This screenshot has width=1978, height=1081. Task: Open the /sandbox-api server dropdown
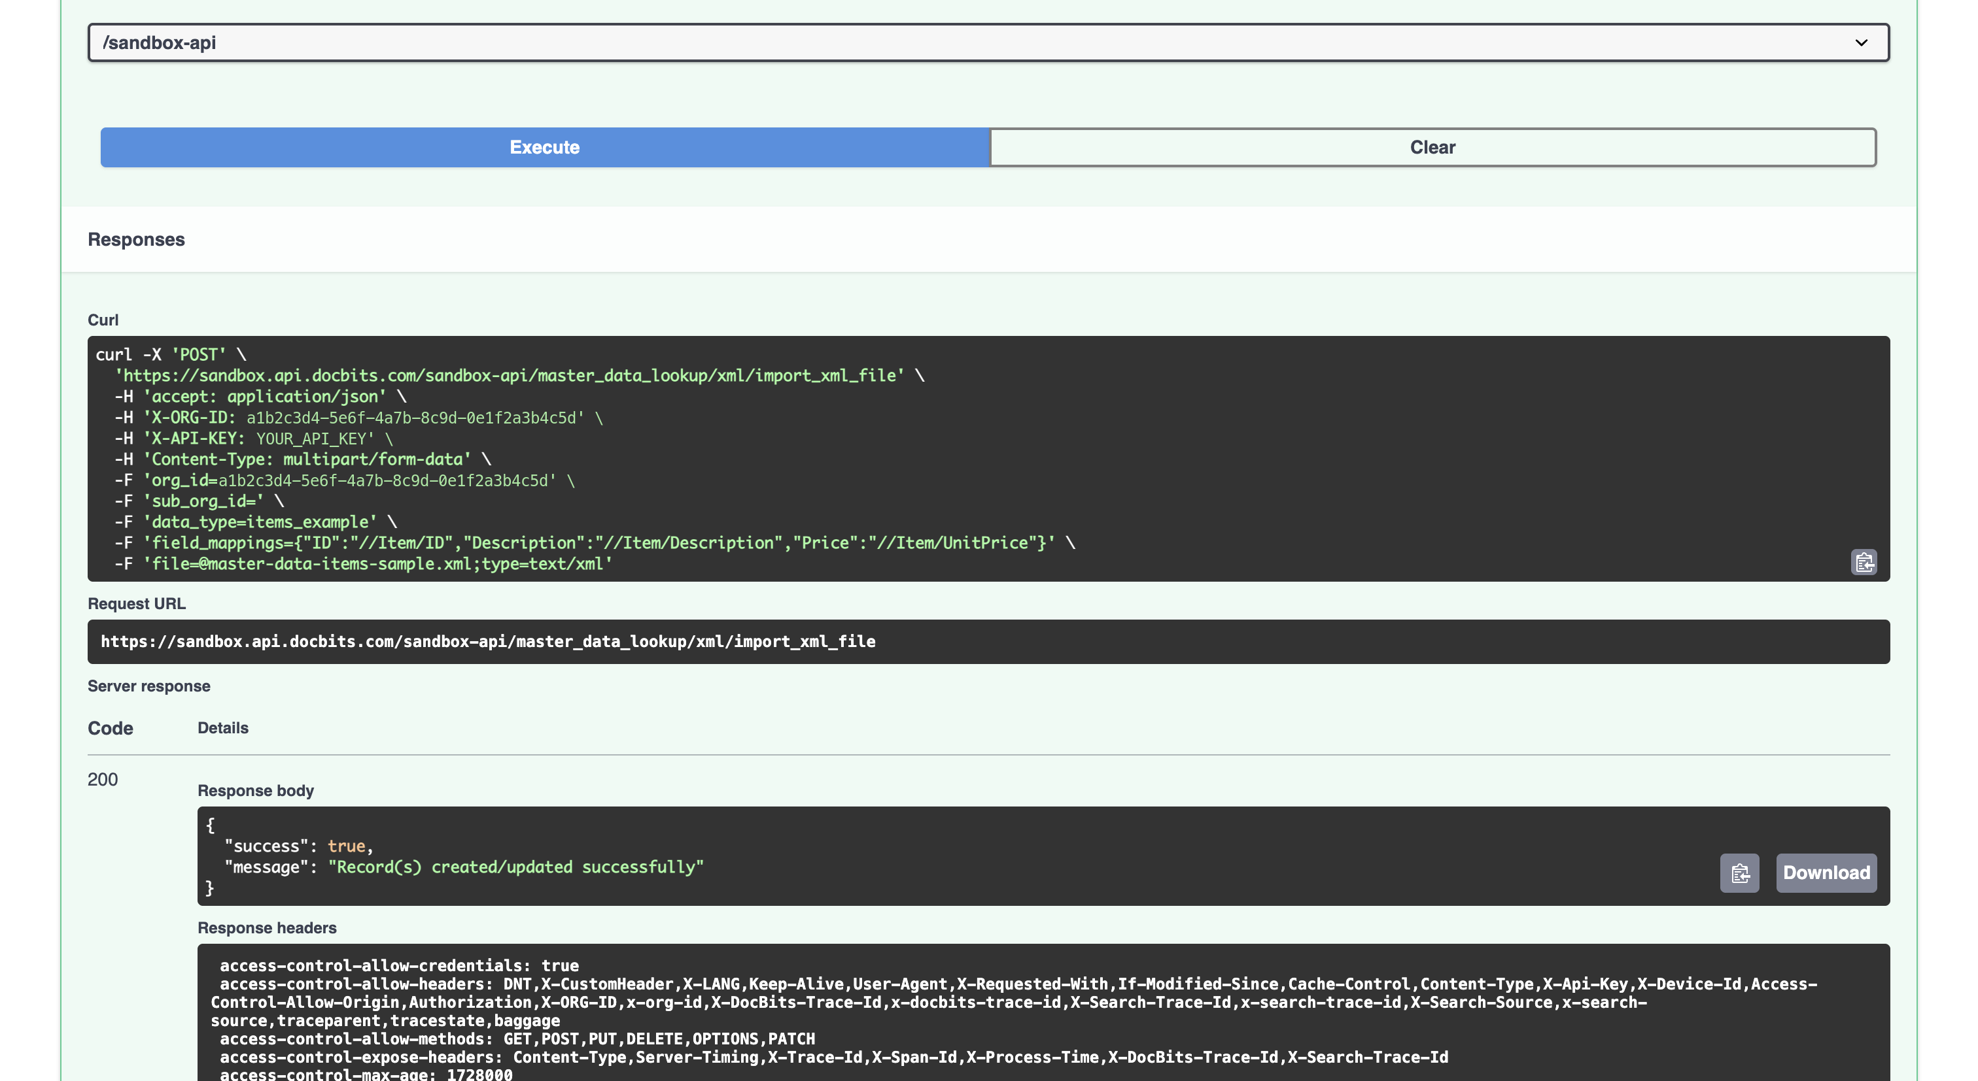(x=988, y=42)
